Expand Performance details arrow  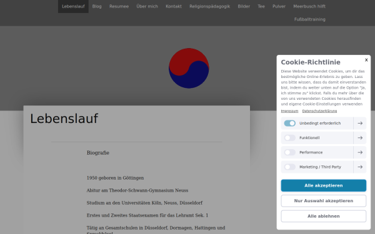360,152
